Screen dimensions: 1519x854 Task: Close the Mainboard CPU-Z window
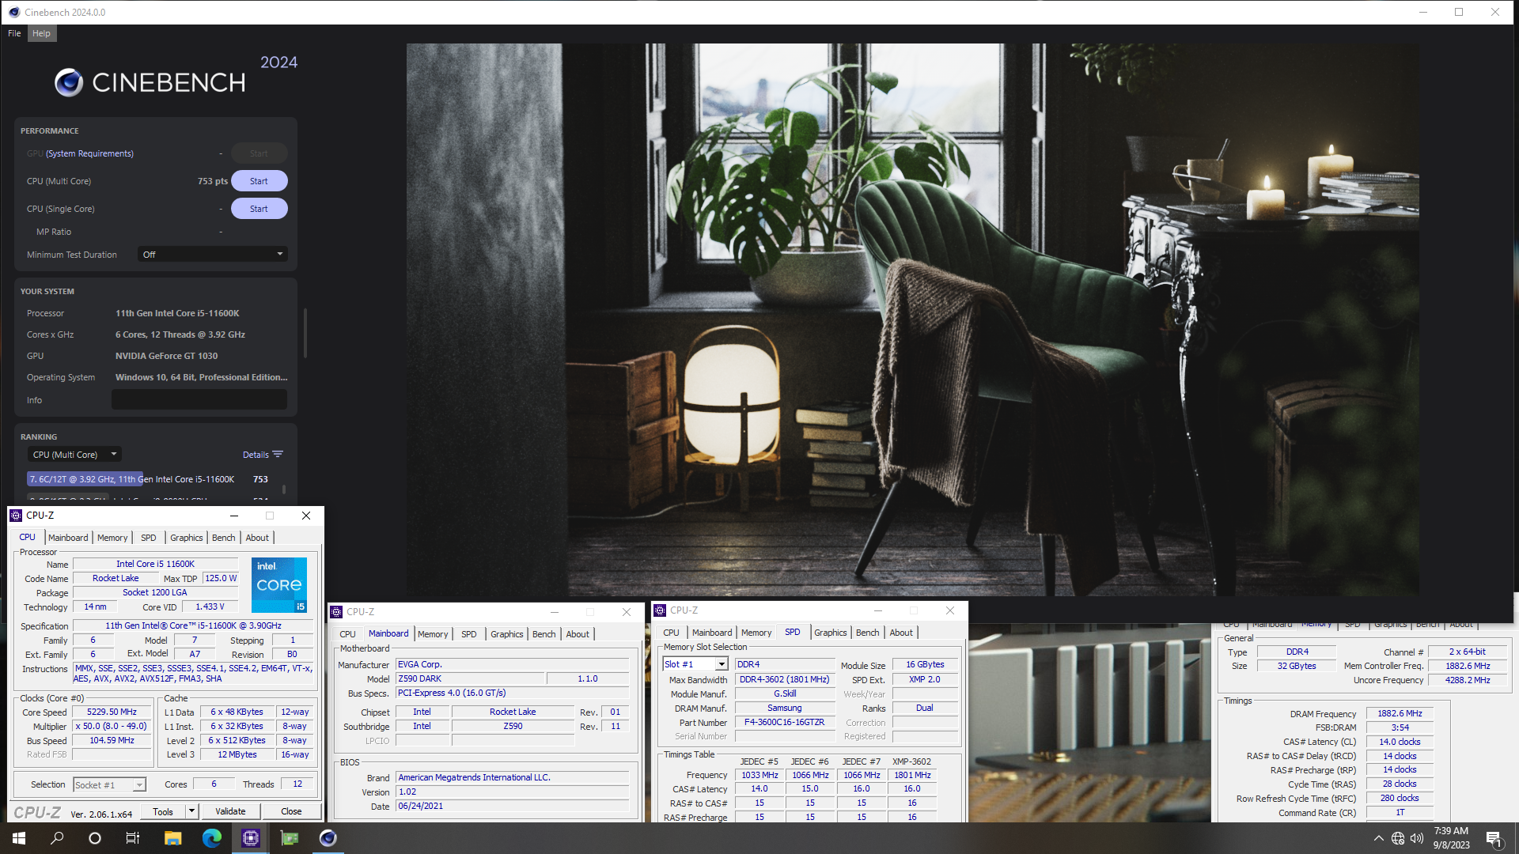pyautogui.click(x=627, y=612)
